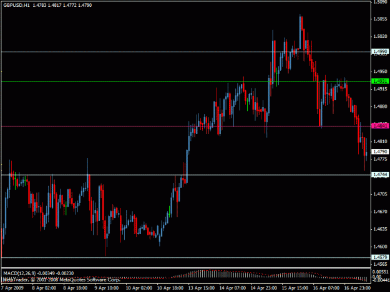Select the magenta horizontal line at 1.4841
This screenshot has height=292, width=390.
coord(186,126)
